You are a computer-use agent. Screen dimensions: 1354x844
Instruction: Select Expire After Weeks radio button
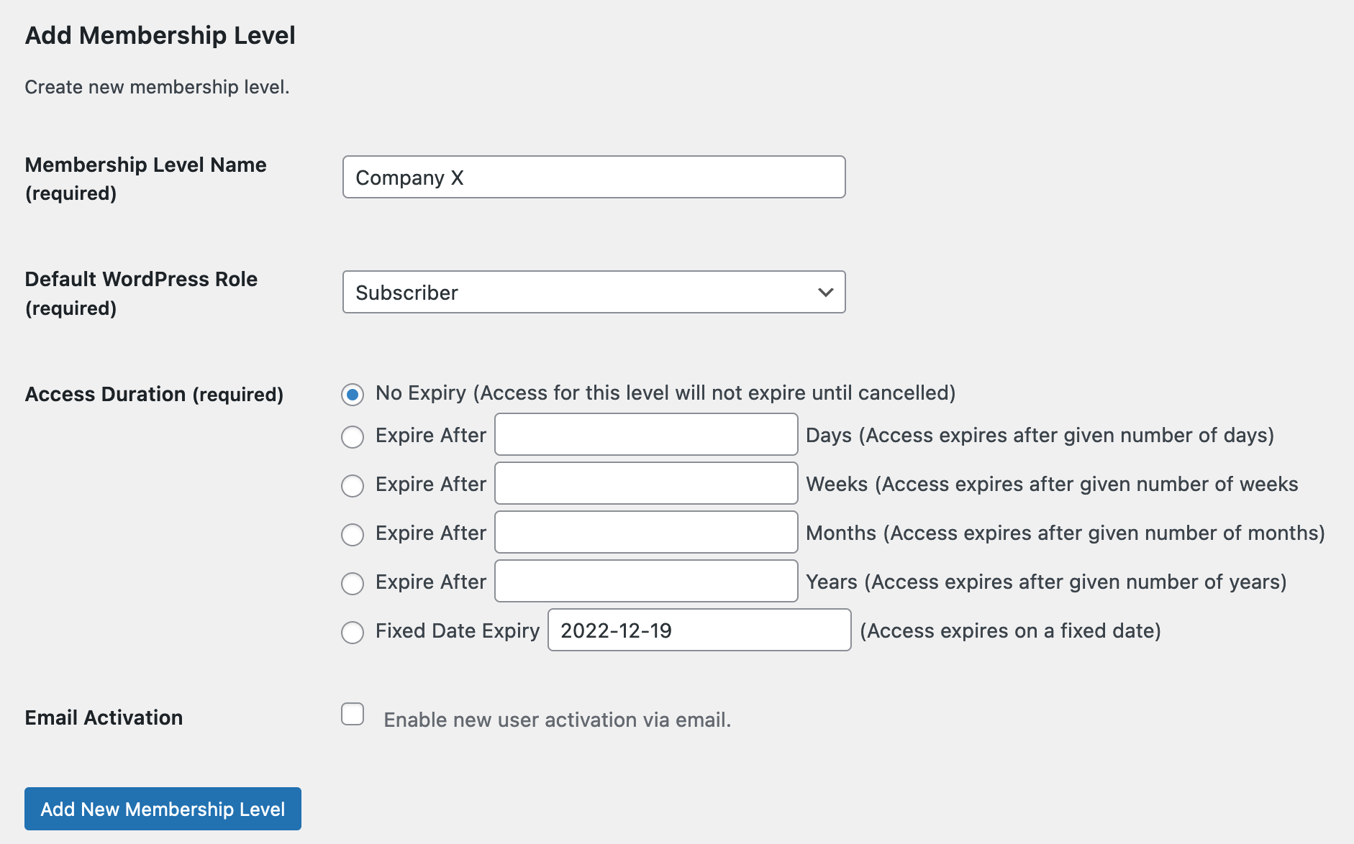pyautogui.click(x=353, y=485)
